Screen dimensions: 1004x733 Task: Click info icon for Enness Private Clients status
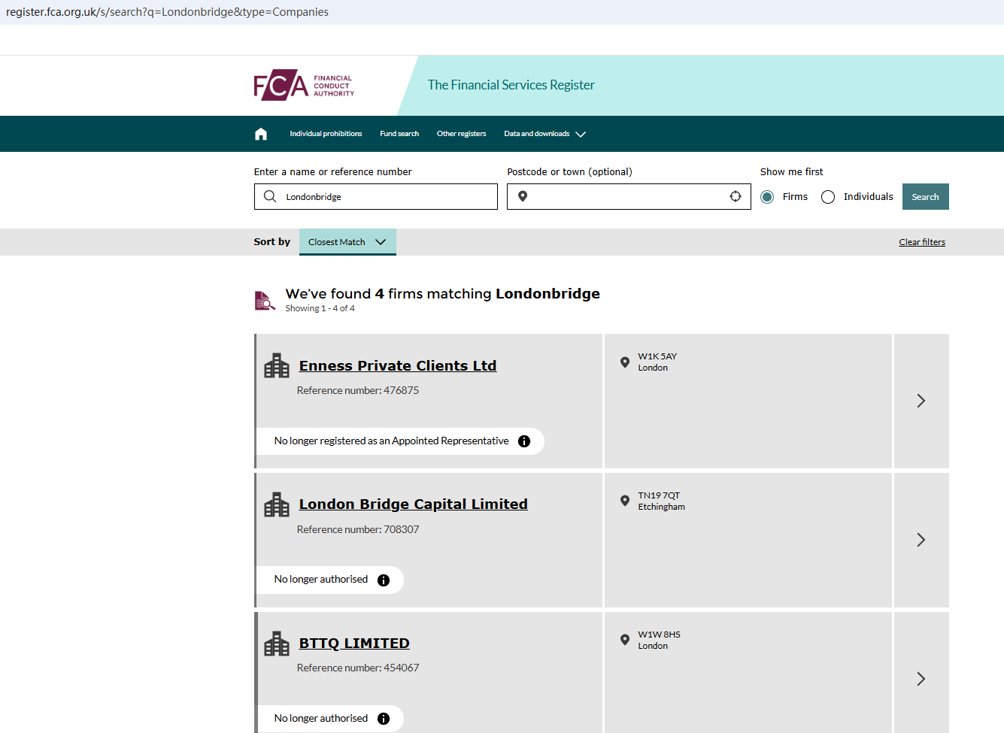pos(524,441)
